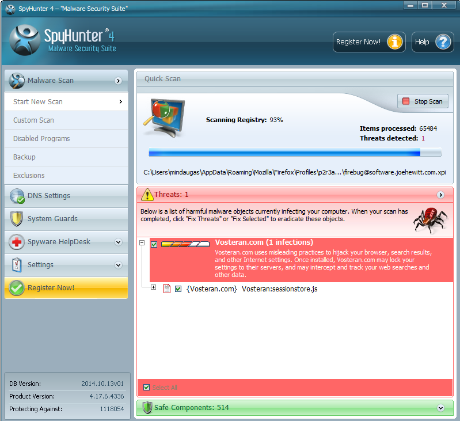Screen dimensions: 460x421
Task: Select Disabled Programs in the sidebar
Action: point(41,139)
